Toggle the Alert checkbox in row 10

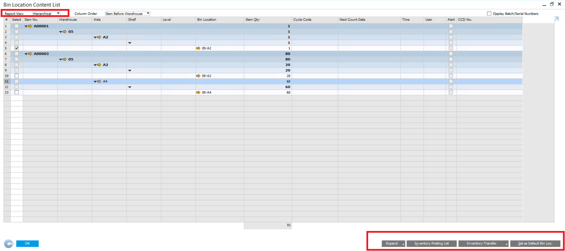tap(451, 76)
